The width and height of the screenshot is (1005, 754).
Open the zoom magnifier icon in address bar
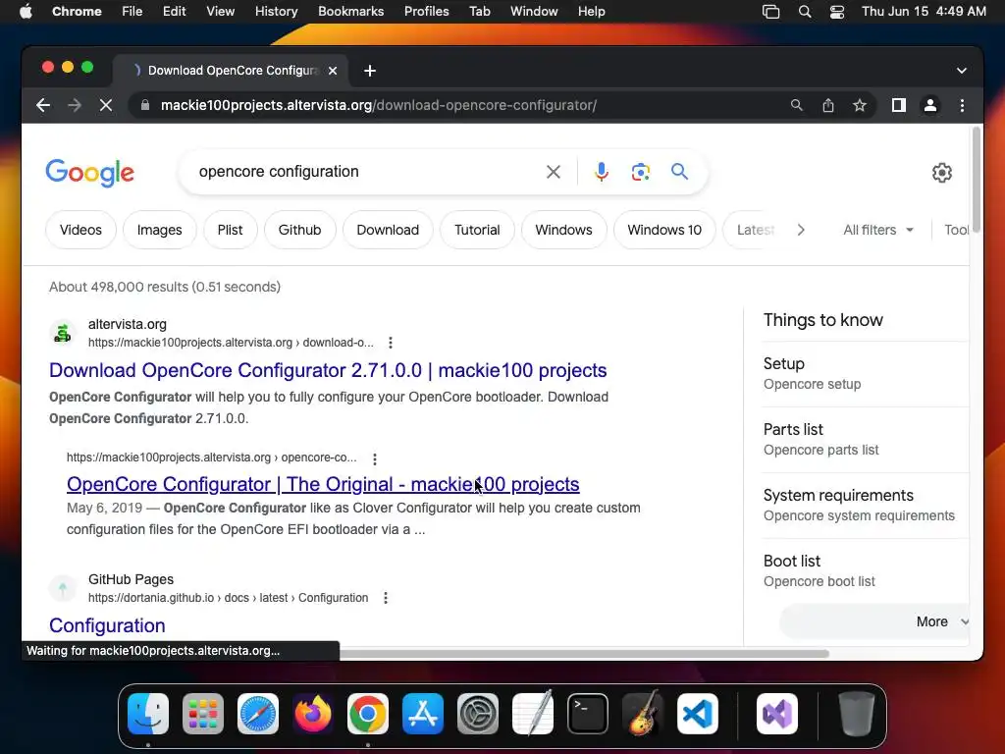[796, 105]
